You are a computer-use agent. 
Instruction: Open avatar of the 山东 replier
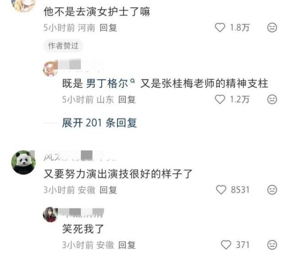coord(50,69)
